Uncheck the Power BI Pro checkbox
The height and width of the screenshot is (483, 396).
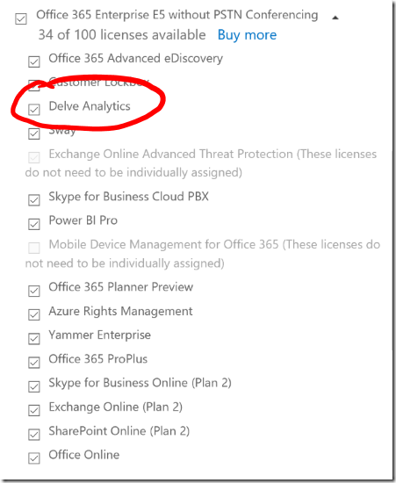pos(34,224)
